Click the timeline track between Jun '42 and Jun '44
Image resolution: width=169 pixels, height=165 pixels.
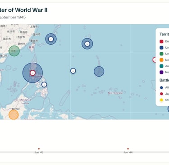click(83, 152)
